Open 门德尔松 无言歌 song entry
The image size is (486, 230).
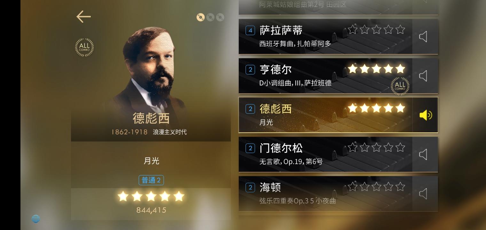[325, 155]
